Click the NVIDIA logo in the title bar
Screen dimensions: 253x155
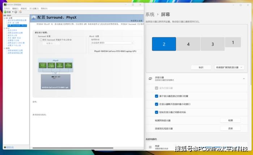[x=5, y=5]
